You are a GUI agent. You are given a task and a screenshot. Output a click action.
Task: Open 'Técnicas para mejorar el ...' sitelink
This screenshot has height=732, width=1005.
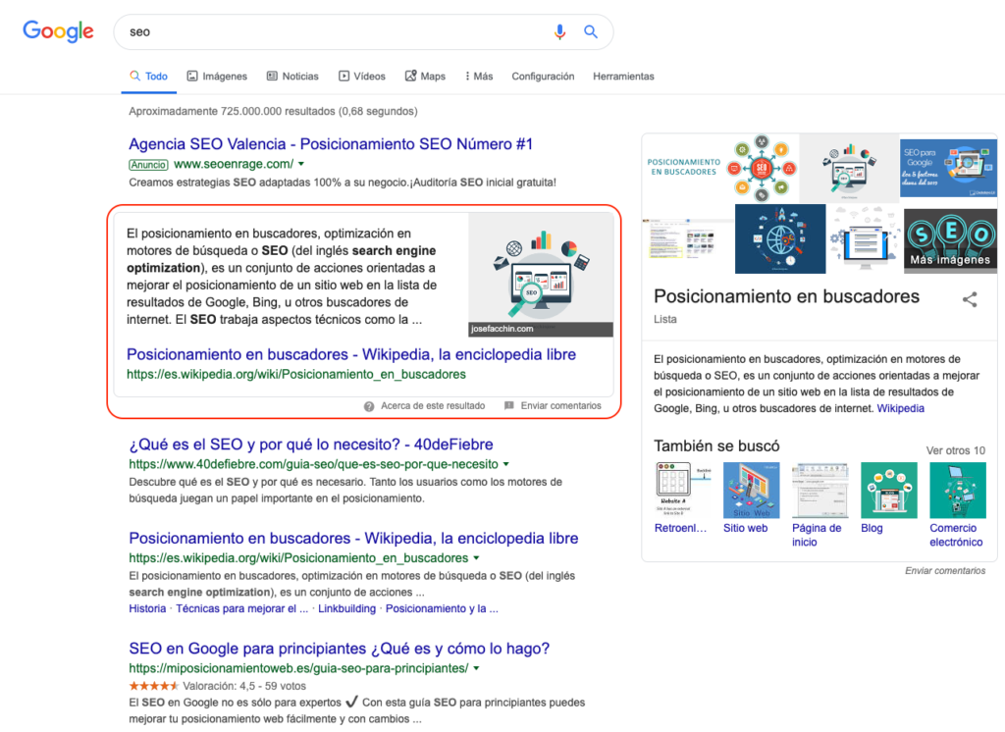242,609
